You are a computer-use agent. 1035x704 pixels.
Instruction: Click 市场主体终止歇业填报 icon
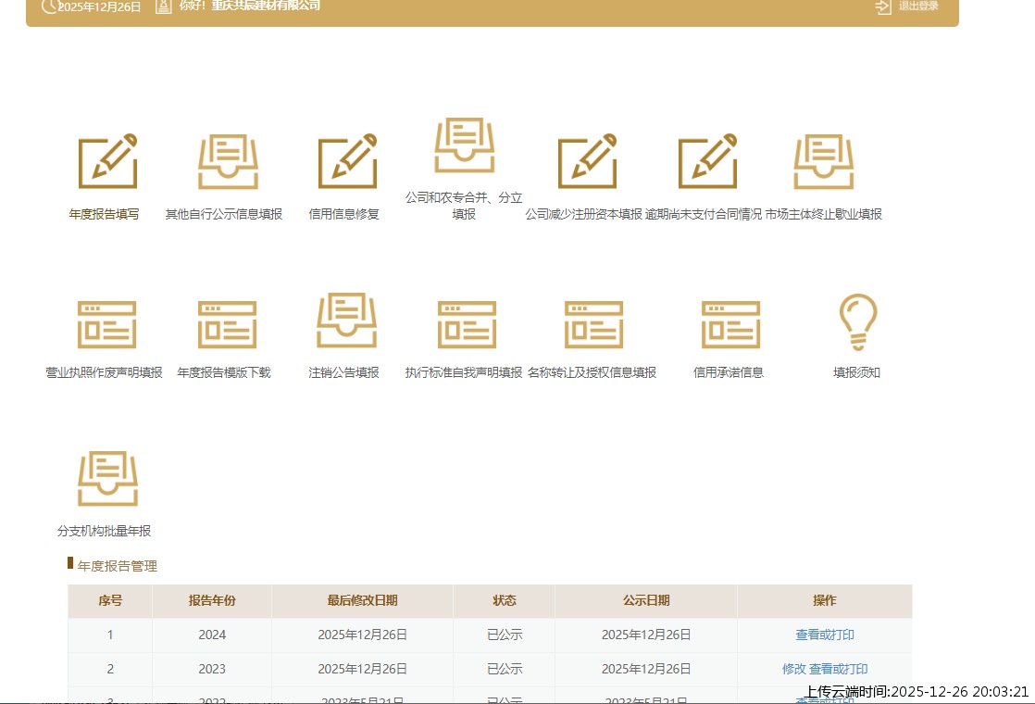click(823, 163)
